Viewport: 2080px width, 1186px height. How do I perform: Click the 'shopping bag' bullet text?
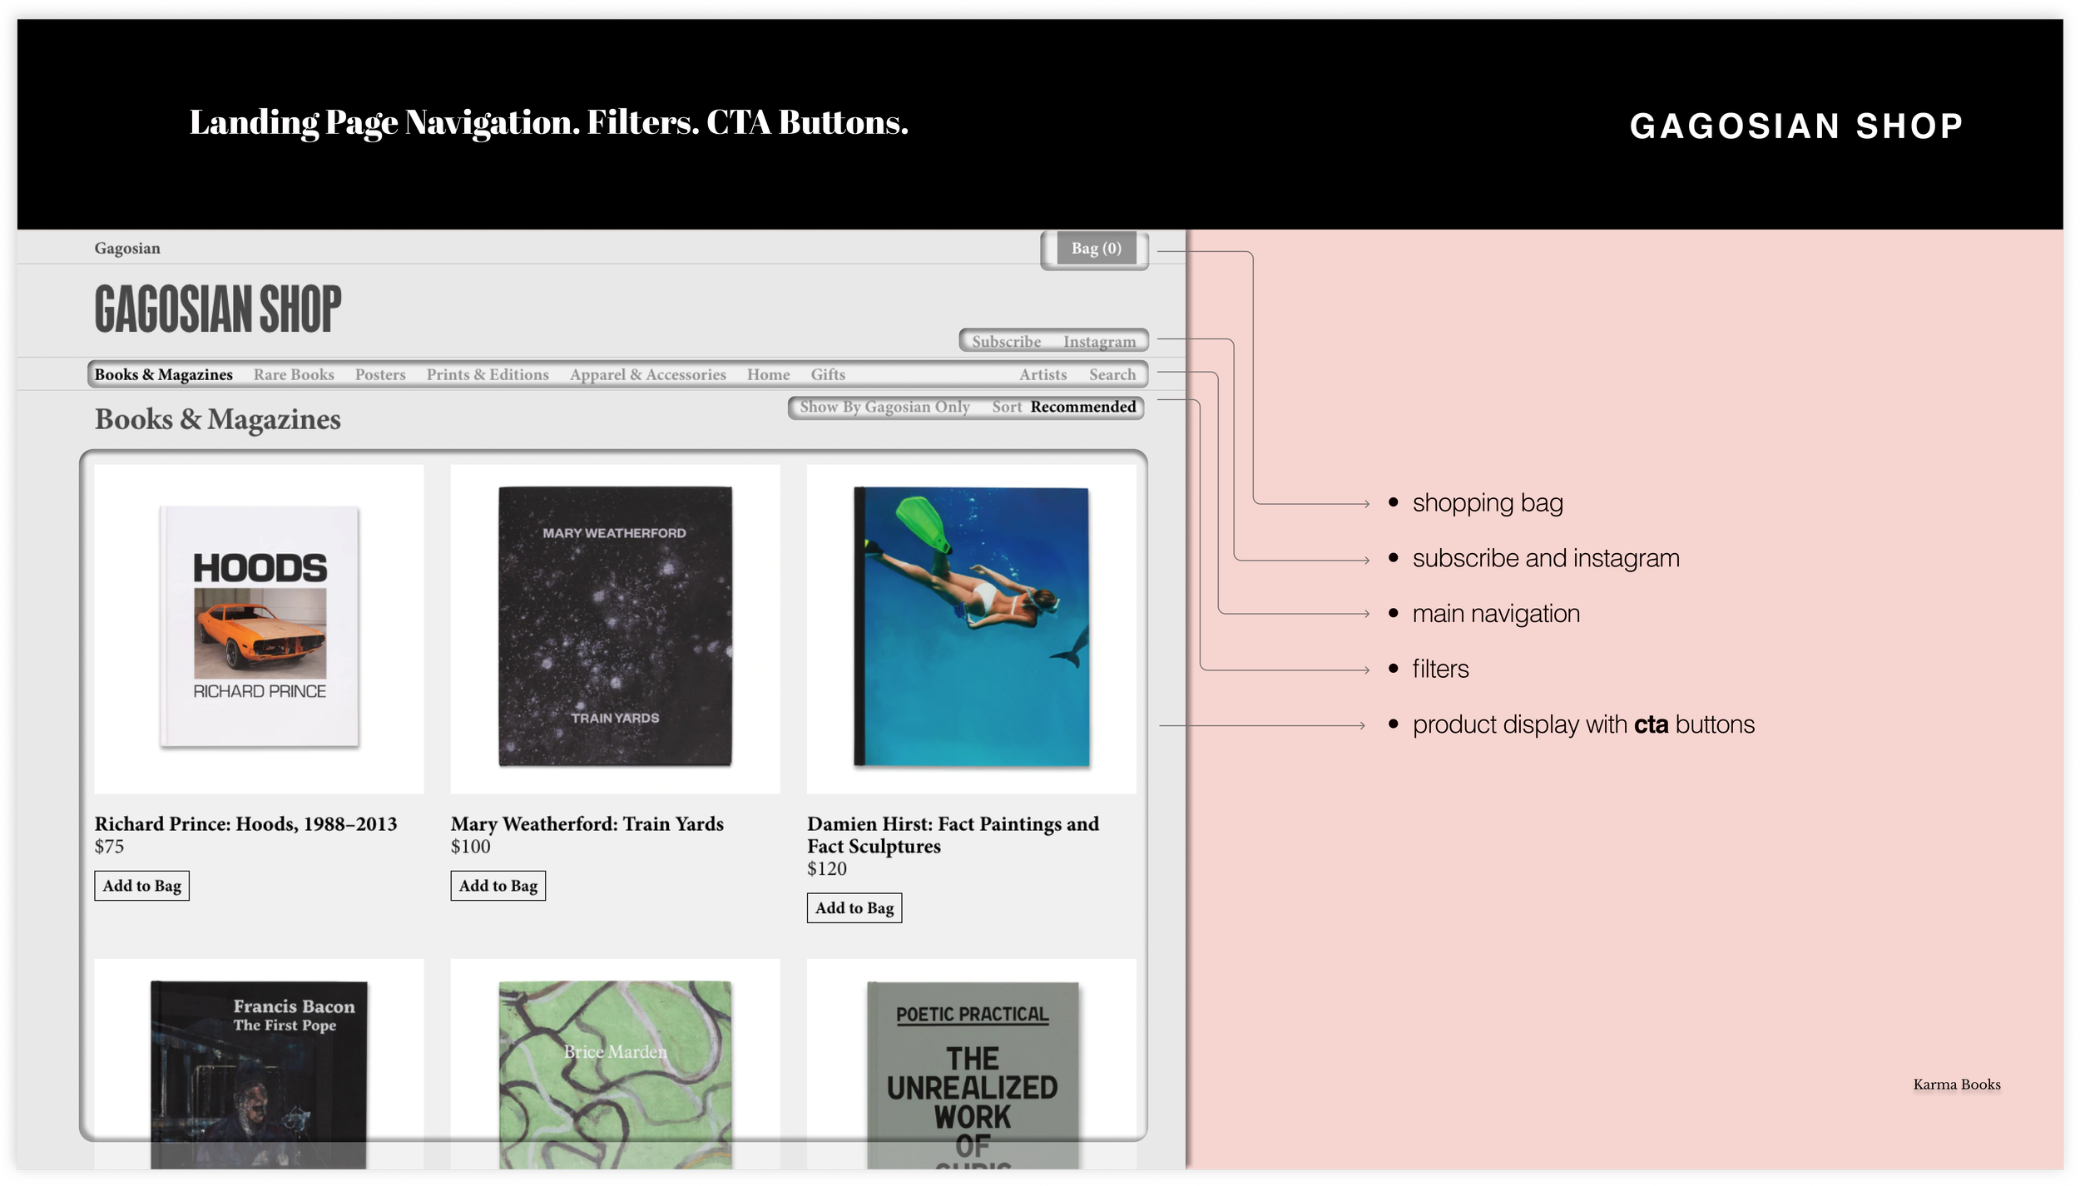(1488, 503)
